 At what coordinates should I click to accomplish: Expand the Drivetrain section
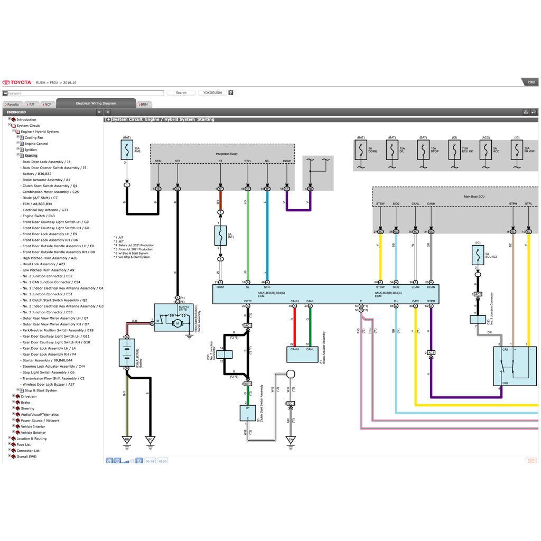14,396
